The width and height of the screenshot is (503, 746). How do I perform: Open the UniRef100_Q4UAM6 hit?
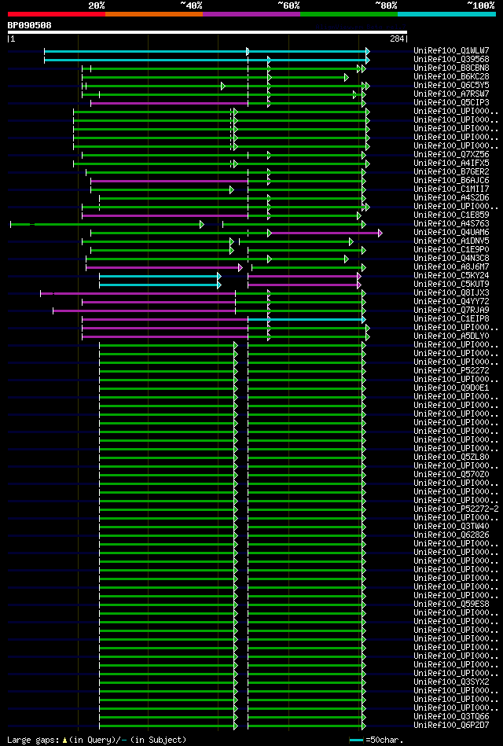click(451, 233)
